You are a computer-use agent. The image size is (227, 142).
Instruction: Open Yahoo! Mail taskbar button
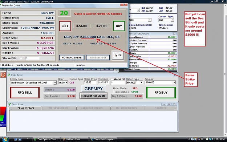(x=104, y=139)
